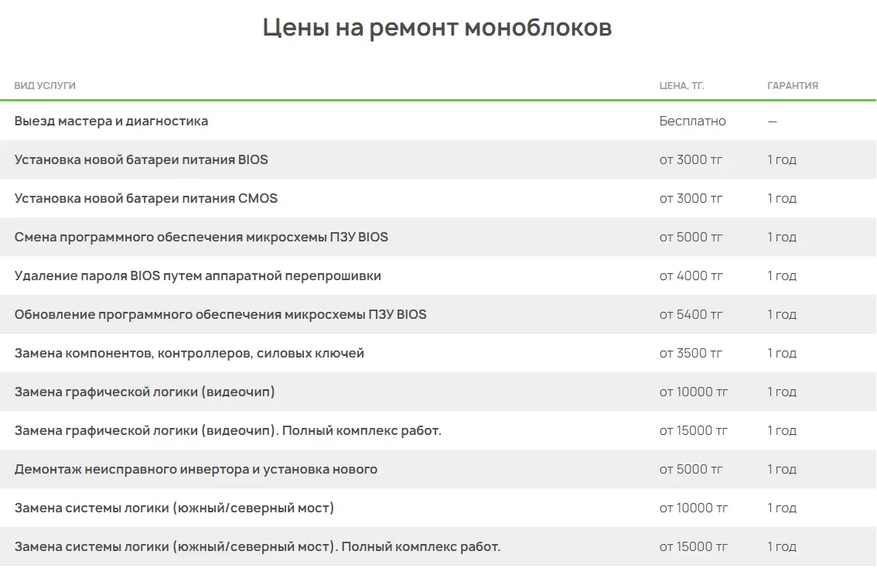Click the 'ГАРАНТИЯ' column header
The width and height of the screenshot is (877, 575).
point(792,86)
